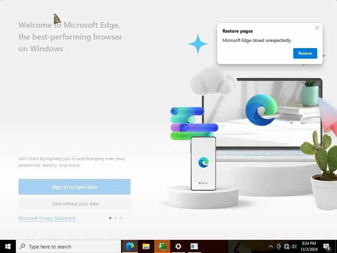Viewport: 337px width, 253px height.
Task: Click the 'Restore pages' heading text
Action: point(238,31)
